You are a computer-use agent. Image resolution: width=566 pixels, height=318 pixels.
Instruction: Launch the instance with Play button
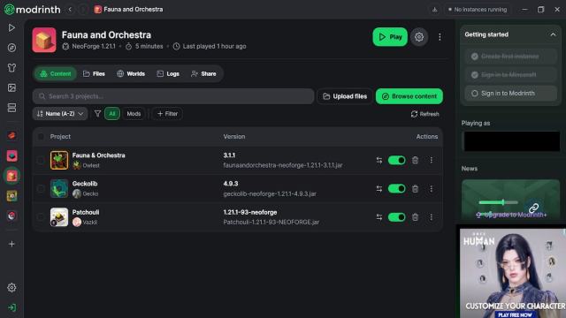390,37
